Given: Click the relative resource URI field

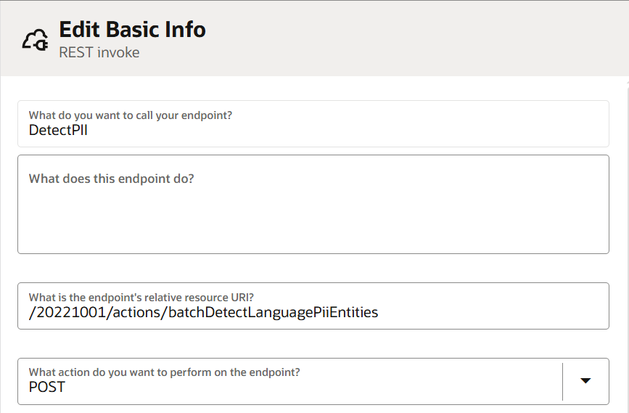Looking at the screenshot, I should [x=313, y=306].
